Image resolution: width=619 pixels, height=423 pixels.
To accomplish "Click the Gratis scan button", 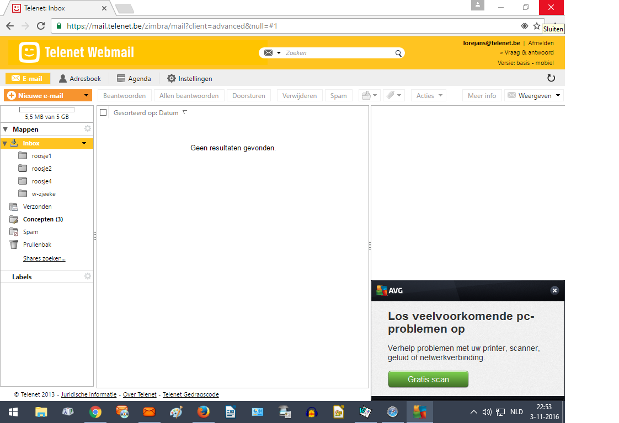I will coord(428,379).
